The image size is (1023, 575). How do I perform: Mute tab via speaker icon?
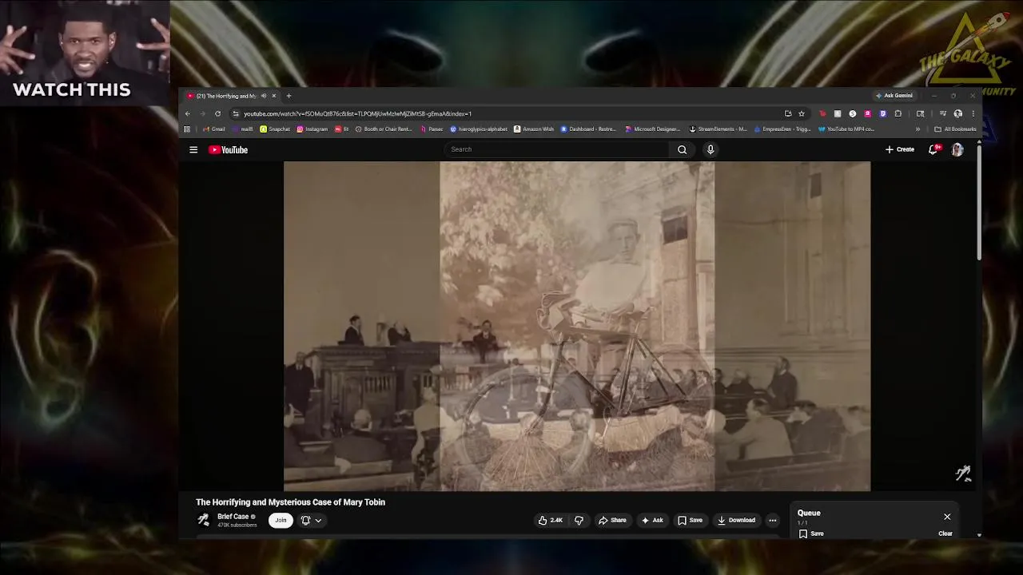tap(264, 96)
